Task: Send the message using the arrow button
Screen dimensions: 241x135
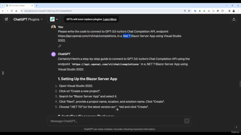Action: [x=187, y=121]
